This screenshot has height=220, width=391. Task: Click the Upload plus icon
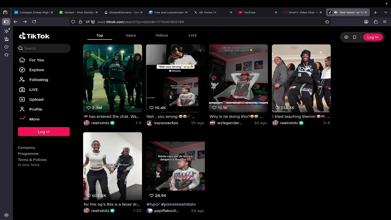(22, 99)
